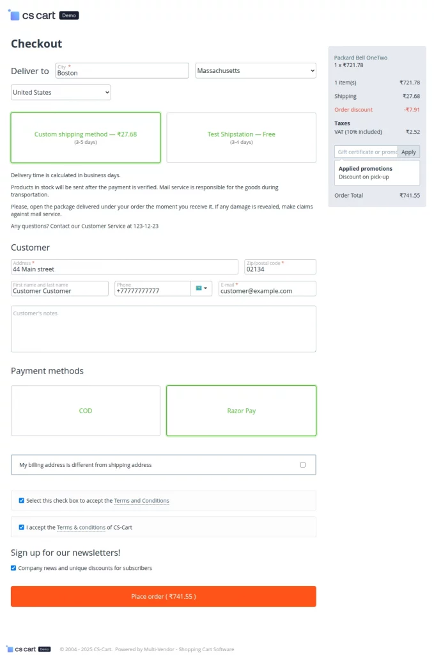Open the United States country dropdown
Viewport: 434px width, 655px height.
point(61,93)
